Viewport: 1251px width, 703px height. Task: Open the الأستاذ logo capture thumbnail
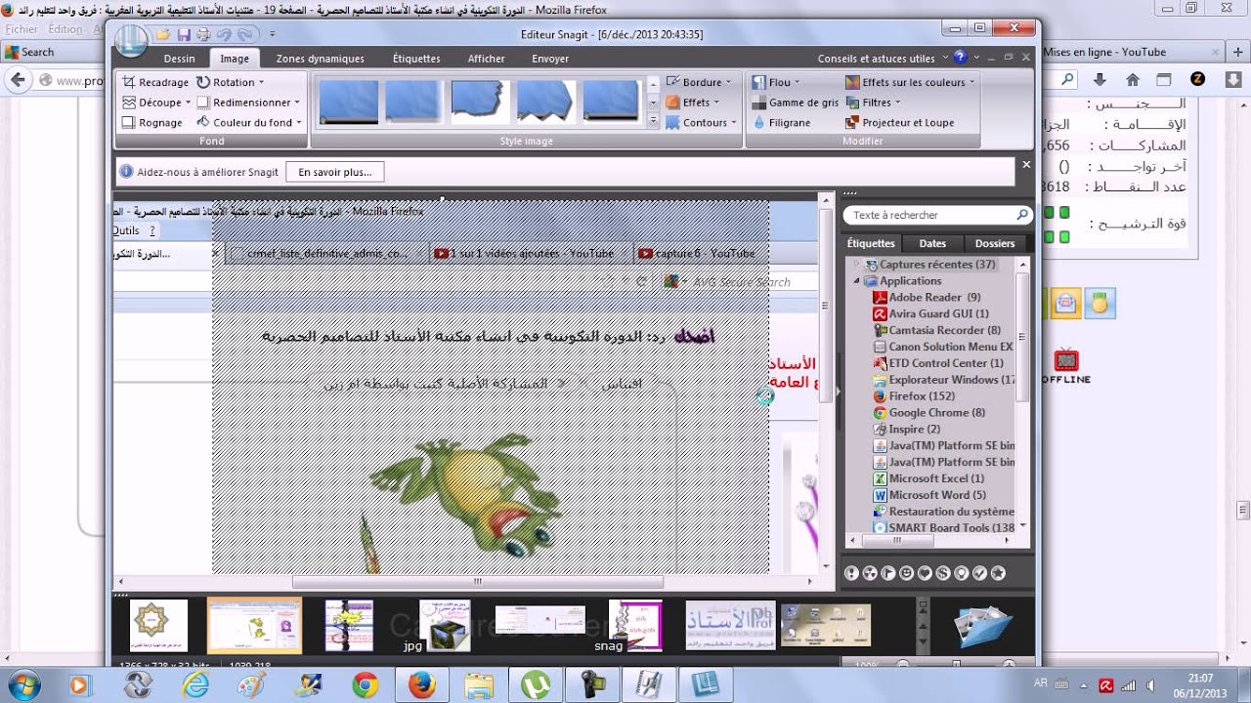730,625
